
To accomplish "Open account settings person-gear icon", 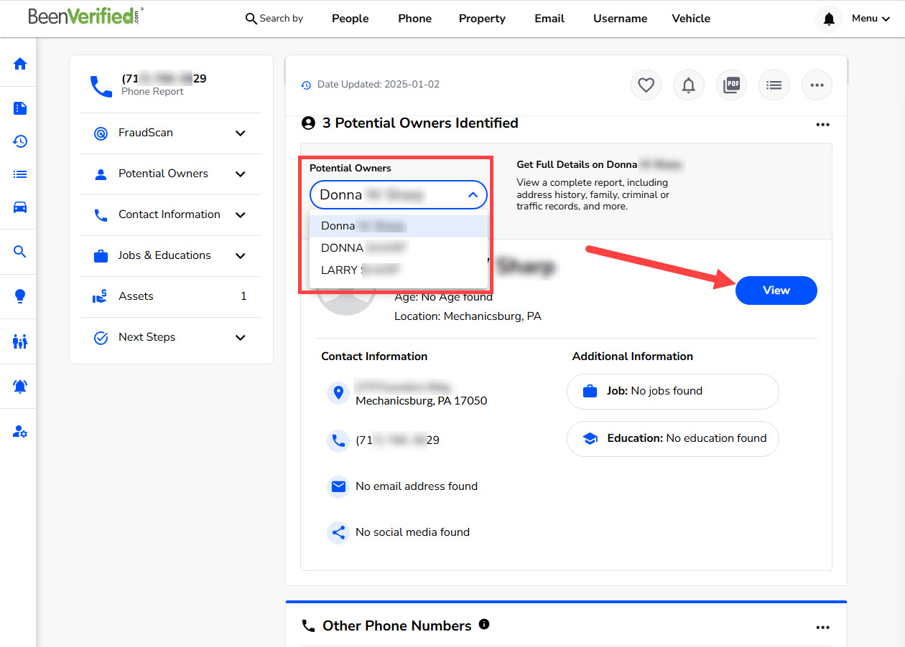I will pos(20,432).
